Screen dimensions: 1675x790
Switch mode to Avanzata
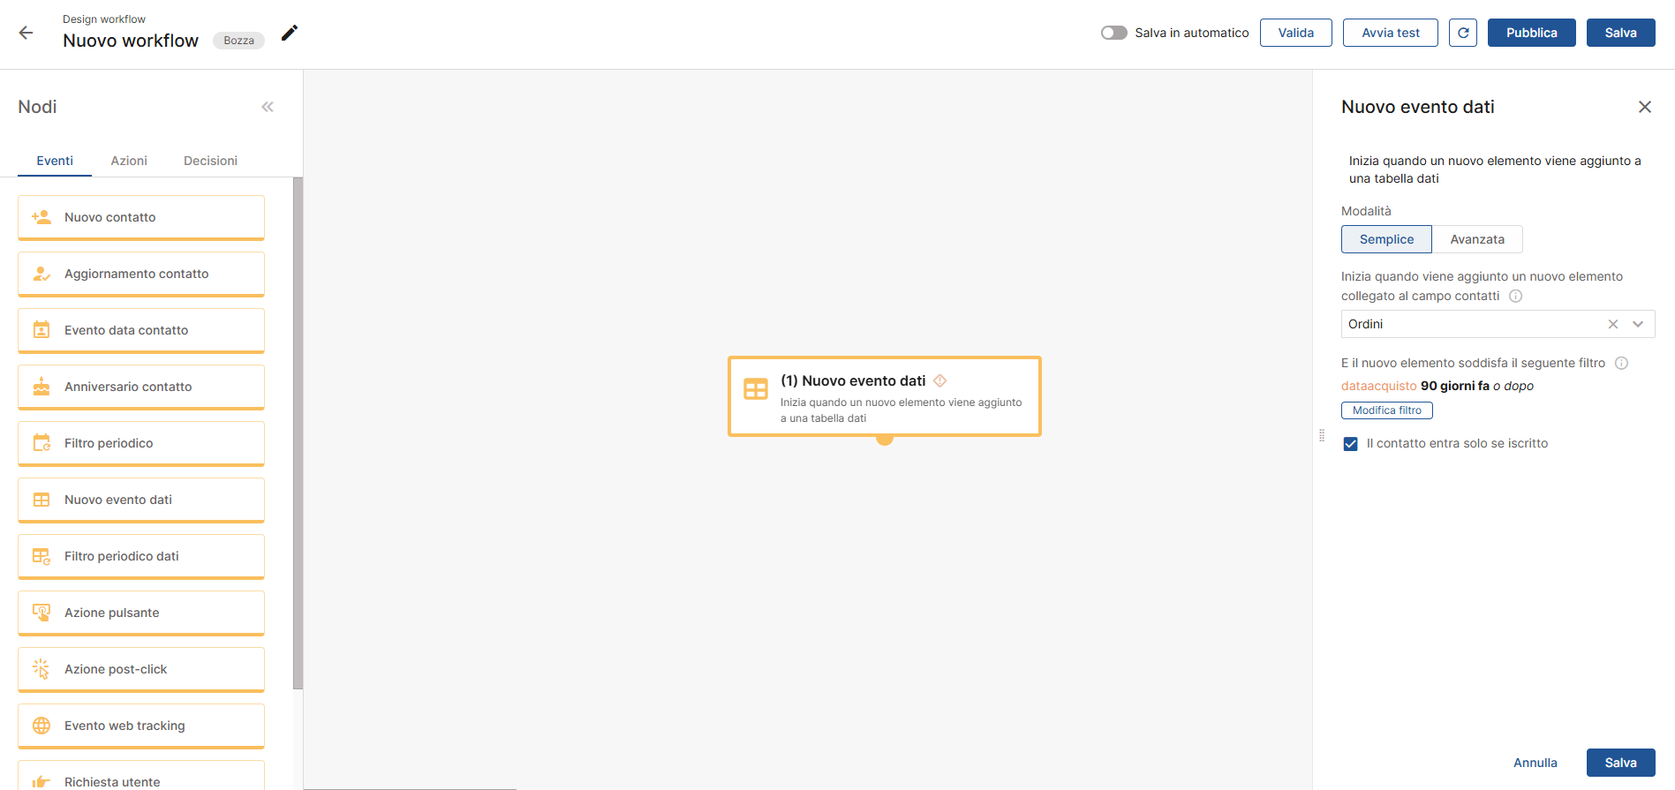tap(1476, 239)
